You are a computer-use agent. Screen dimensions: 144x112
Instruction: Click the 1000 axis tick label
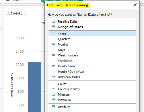pos(20,78)
